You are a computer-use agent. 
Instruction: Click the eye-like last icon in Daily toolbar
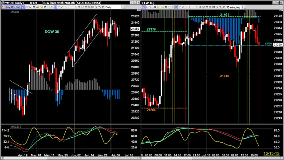pos(103,7)
